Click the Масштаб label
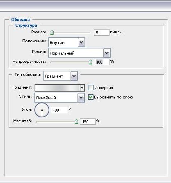171x183 pixels. coord(23,121)
